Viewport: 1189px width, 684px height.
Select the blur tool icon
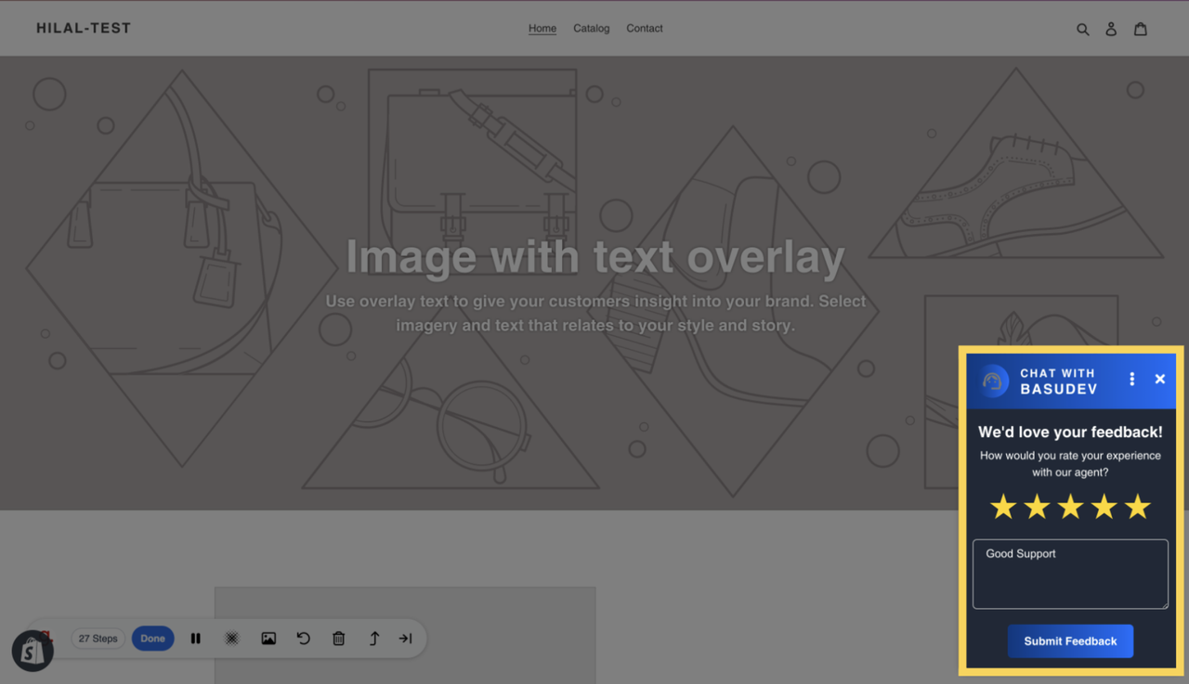tap(232, 639)
